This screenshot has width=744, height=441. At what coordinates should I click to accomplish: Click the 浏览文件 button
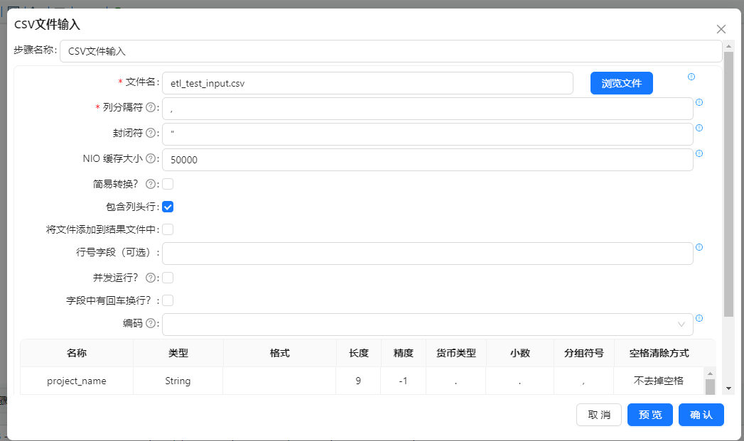pyautogui.click(x=621, y=83)
